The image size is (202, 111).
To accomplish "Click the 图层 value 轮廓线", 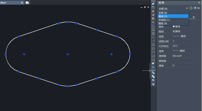I will (176, 31).
